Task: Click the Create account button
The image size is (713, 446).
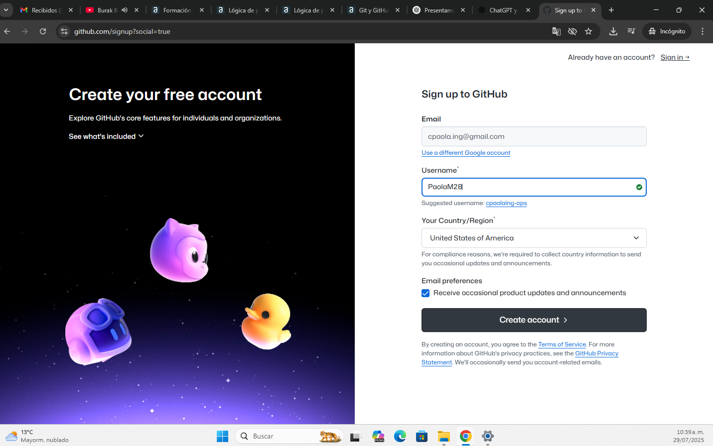Action: 534,320
